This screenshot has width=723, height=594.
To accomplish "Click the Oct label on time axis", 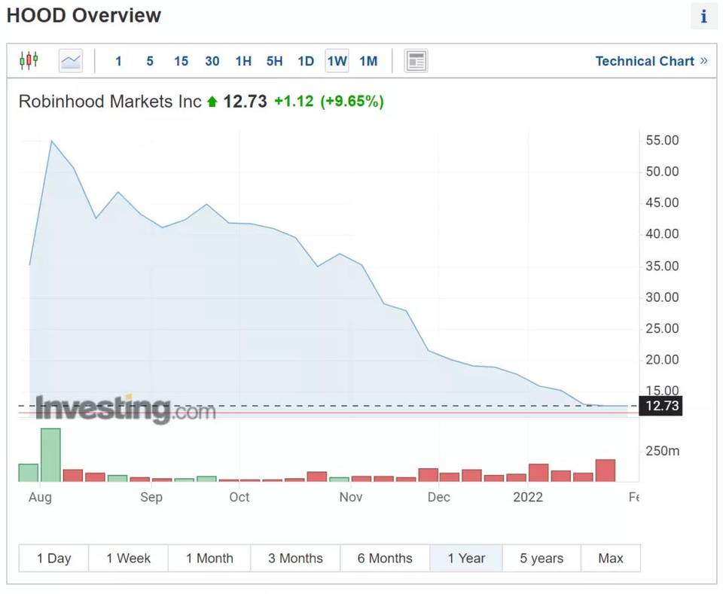I will 239,497.
